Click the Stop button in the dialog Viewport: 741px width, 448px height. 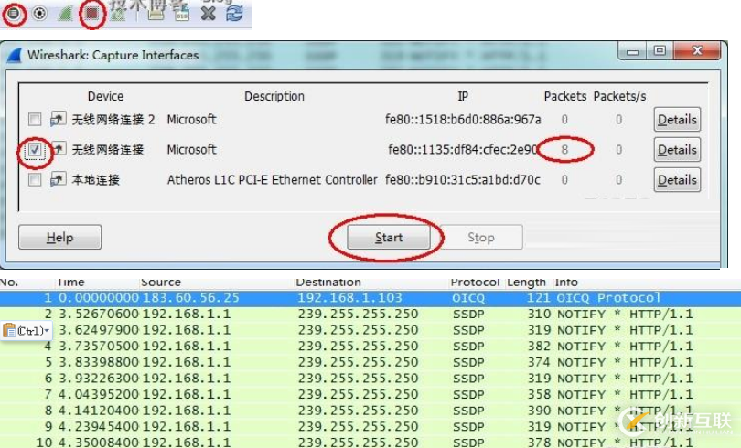[480, 237]
